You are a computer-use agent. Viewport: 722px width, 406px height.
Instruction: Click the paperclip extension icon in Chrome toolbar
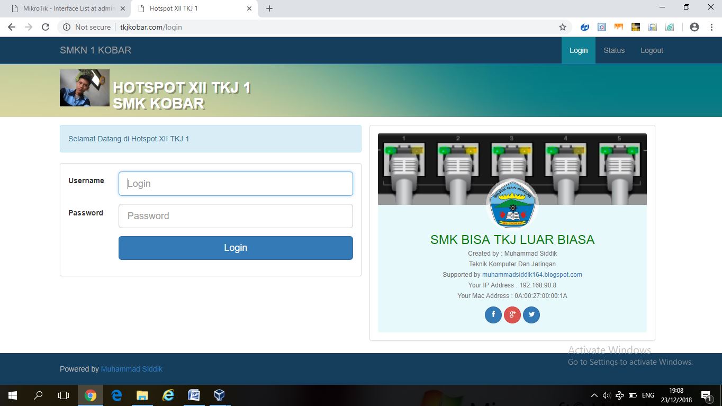coord(669,27)
